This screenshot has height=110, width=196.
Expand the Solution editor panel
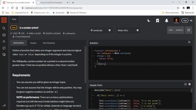[x=189, y=42]
